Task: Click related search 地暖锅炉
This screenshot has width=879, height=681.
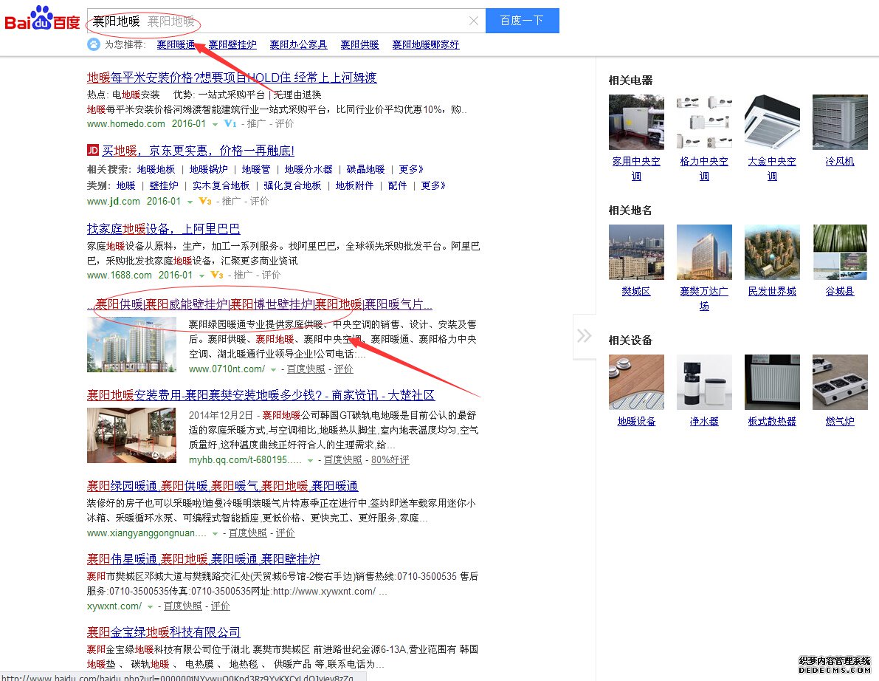Action: [x=209, y=169]
